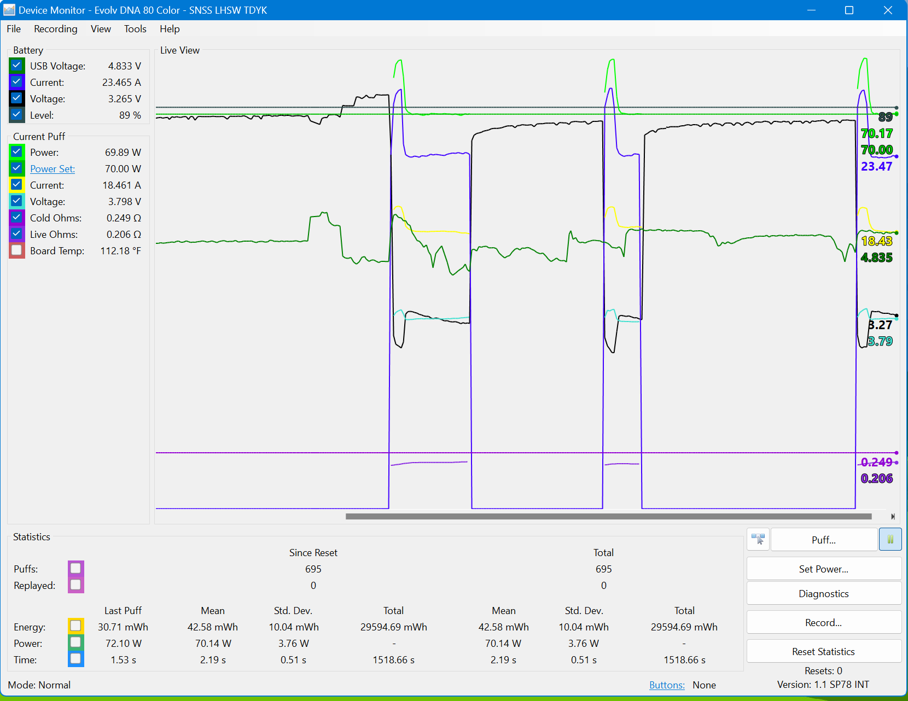Expand the Tools menu
This screenshot has height=701, width=908.
135,29
